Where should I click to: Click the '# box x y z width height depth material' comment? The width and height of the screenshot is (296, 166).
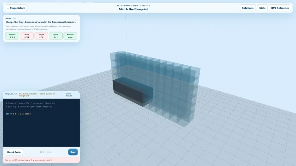pyautogui.click(x=29, y=107)
